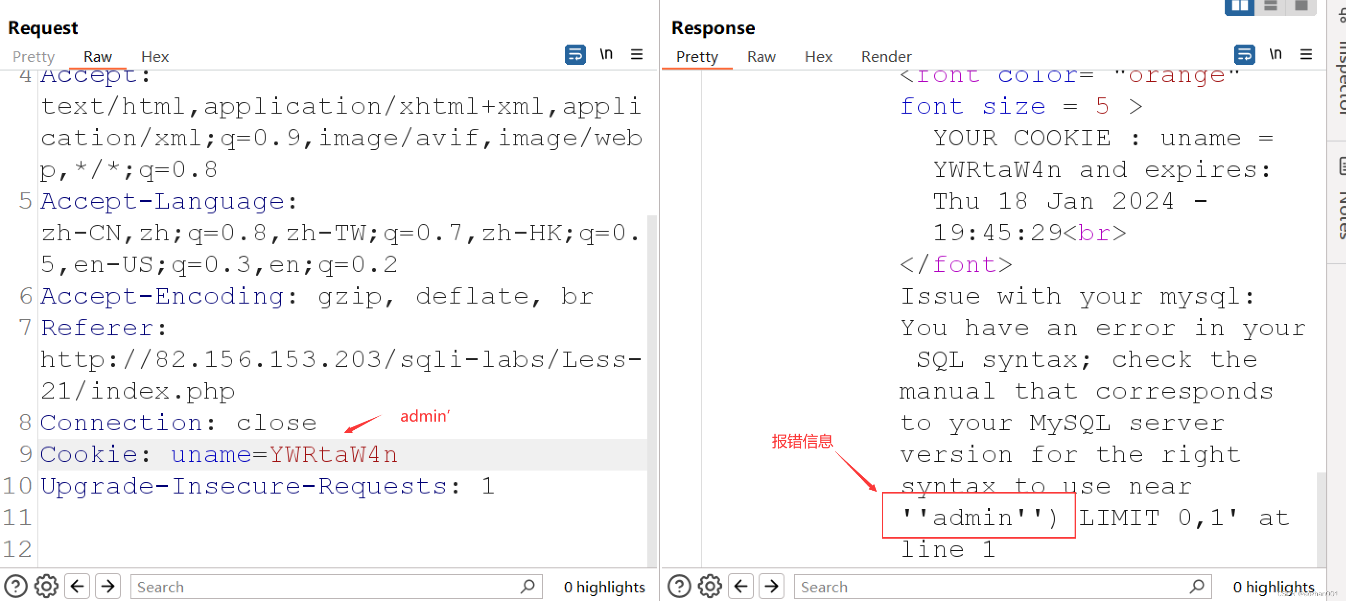Click next match arrow in Response search
Screen dimensions: 1346x601
pos(772,586)
